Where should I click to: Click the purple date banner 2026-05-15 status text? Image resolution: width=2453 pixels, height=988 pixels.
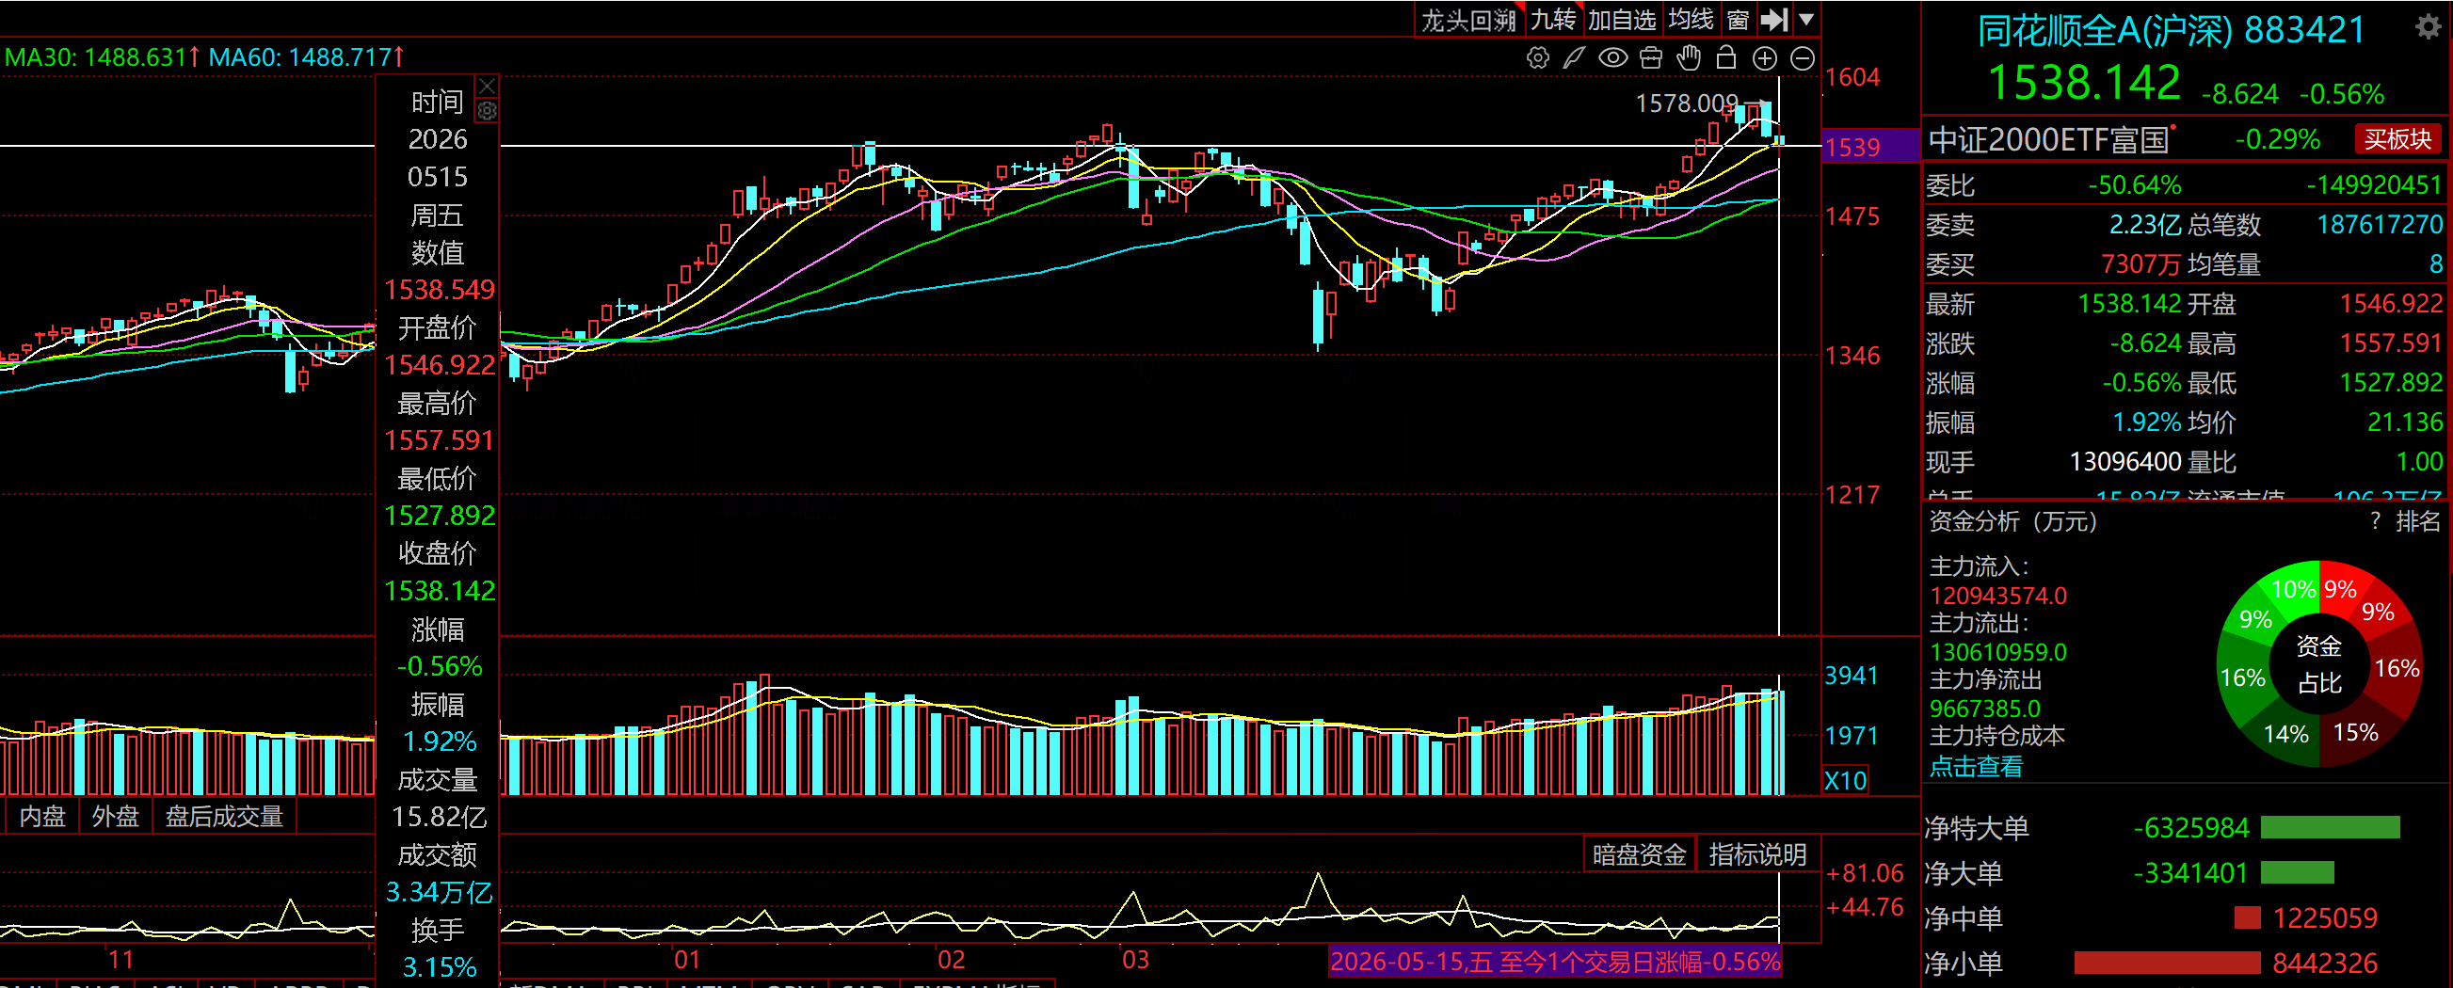pos(1554,962)
